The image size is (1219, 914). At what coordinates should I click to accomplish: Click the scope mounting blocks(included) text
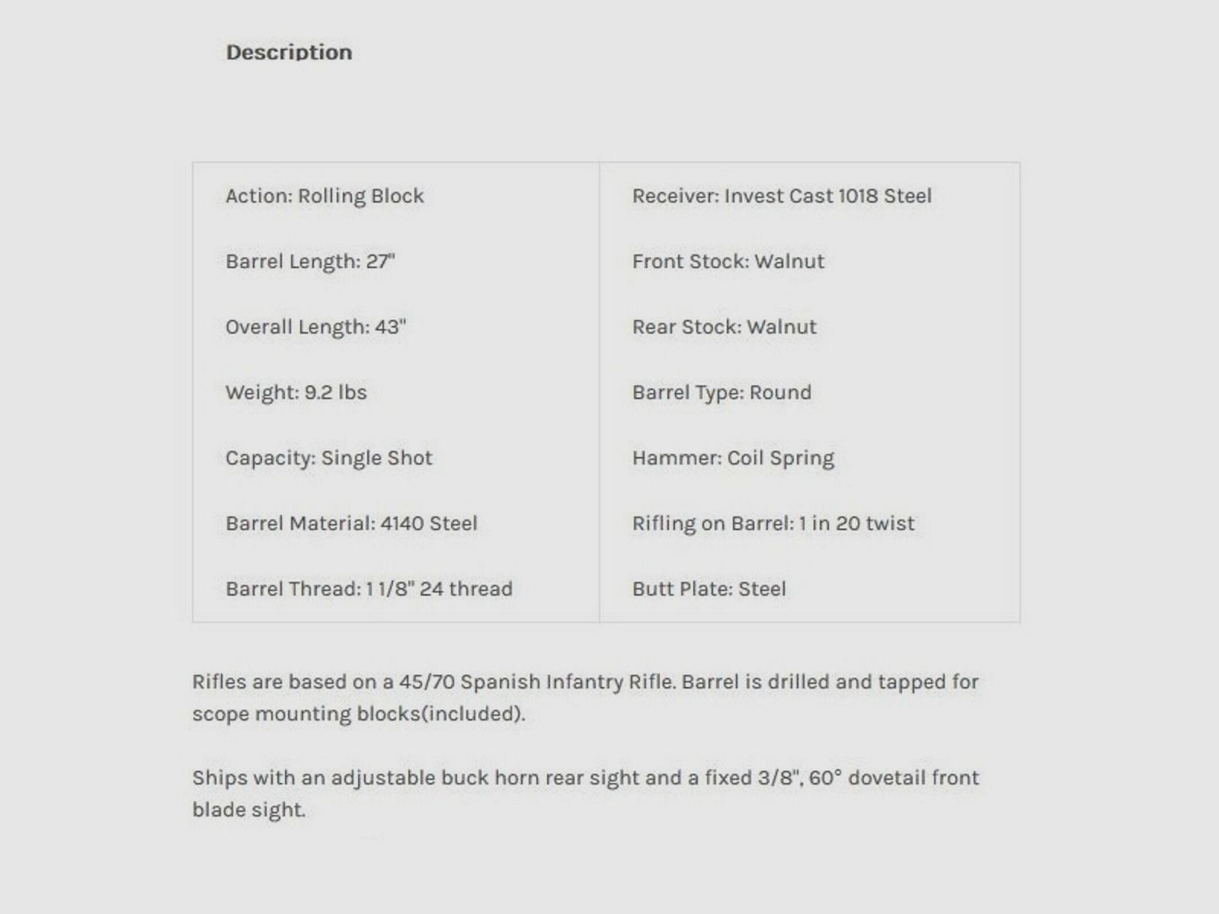(x=358, y=714)
